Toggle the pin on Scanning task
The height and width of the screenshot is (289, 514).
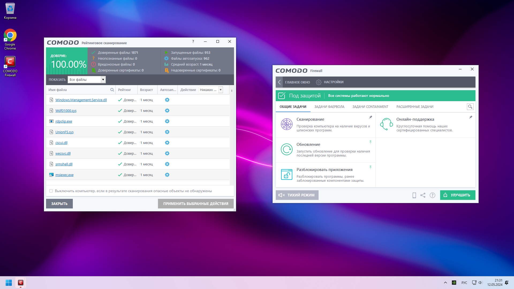[x=371, y=117]
